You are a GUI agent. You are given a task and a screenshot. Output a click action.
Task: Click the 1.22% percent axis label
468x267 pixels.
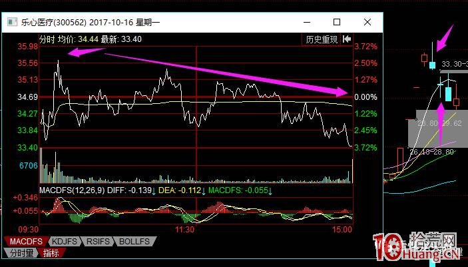[x=366, y=113]
